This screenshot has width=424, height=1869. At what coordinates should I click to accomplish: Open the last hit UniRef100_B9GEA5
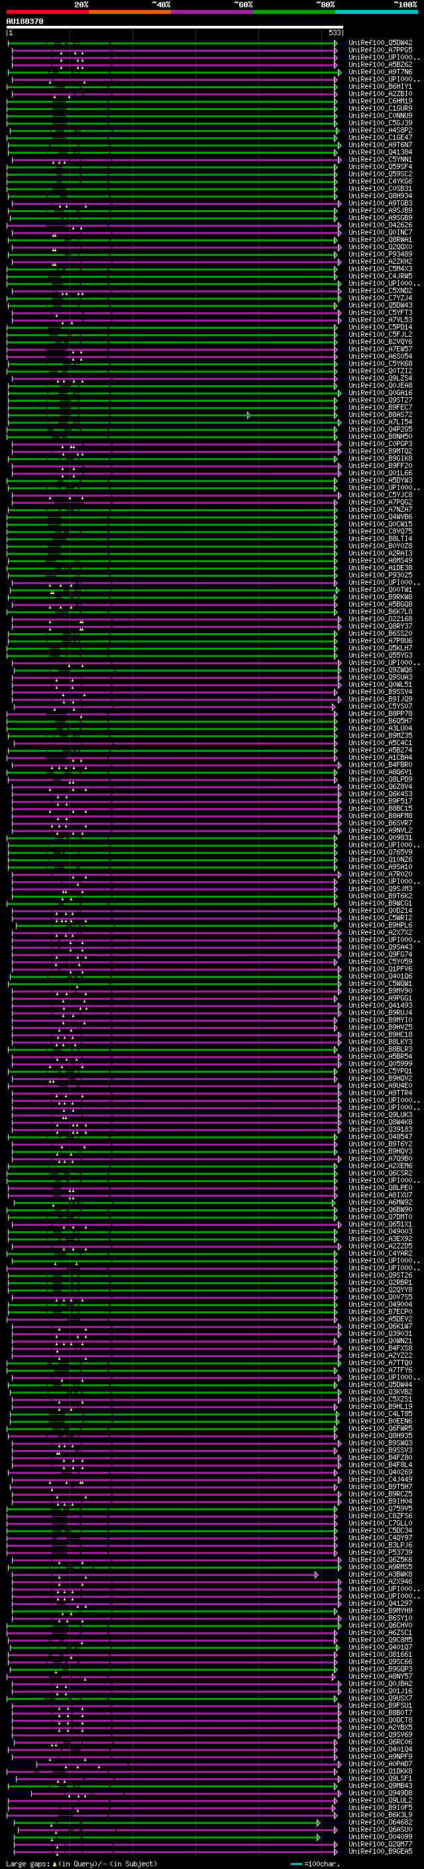tap(380, 1852)
